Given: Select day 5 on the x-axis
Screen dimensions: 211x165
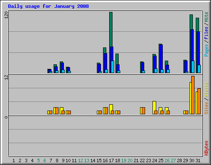Looking at the screenshot, I should (38, 160).
